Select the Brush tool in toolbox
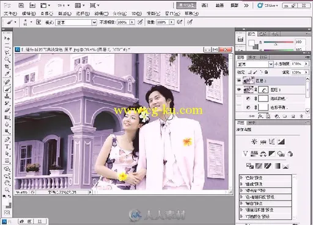The width and height of the screenshot is (313, 225). 7,89
